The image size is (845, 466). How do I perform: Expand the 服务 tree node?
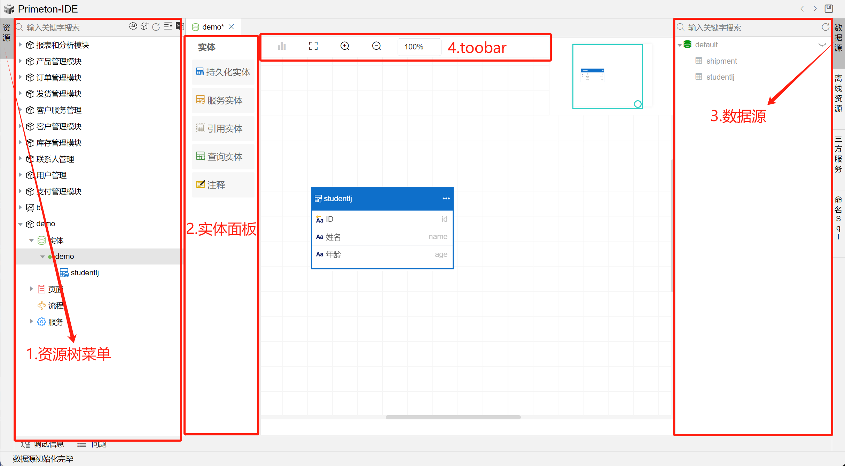(31, 322)
